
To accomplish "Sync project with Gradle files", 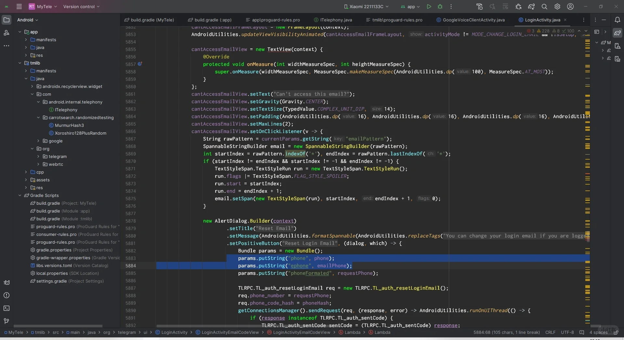I will tap(531, 6).
